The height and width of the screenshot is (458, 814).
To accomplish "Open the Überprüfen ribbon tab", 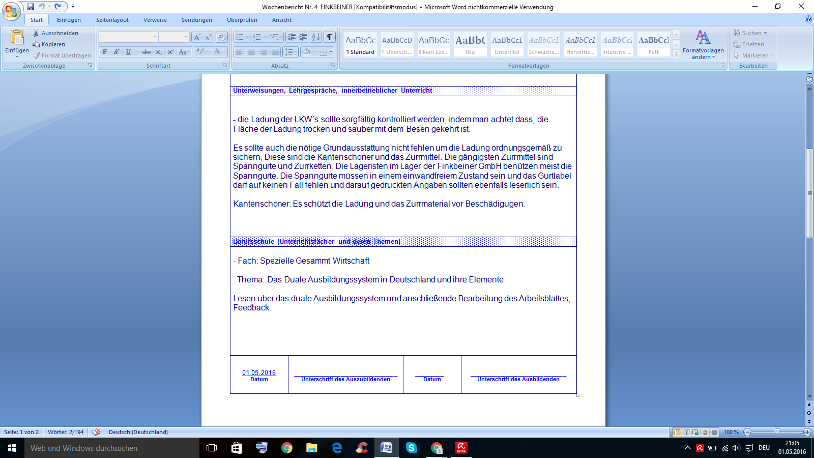I will (x=242, y=20).
